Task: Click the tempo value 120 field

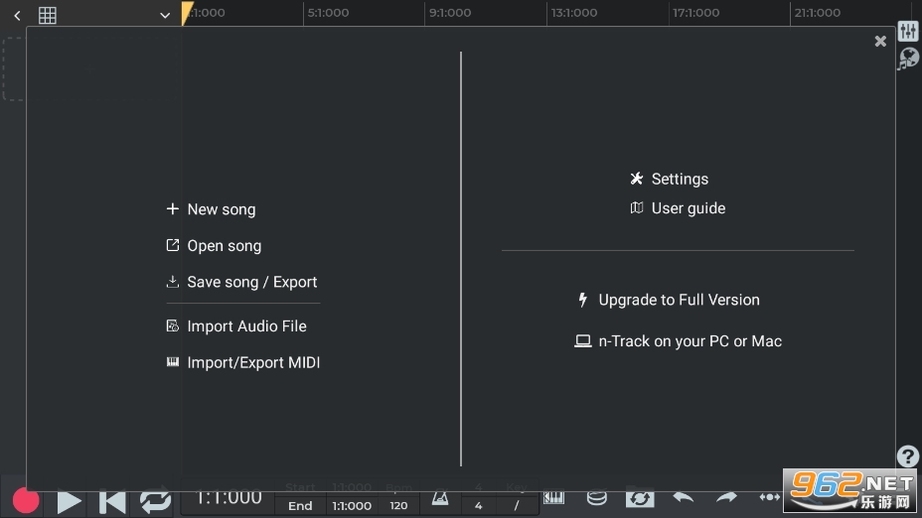Action: coord(398,505)
